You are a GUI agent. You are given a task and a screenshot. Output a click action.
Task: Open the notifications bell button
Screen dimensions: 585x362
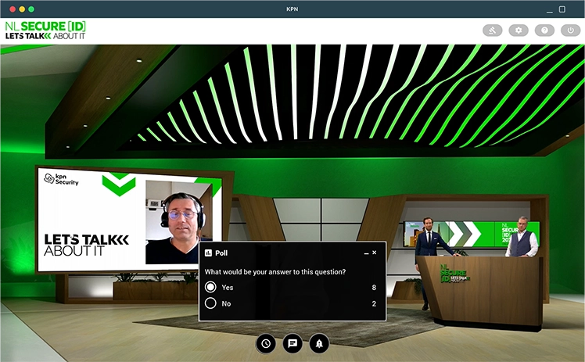point(319,343)
